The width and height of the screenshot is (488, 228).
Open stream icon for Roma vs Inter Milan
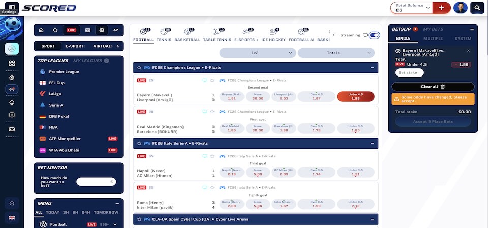(205, 187)
